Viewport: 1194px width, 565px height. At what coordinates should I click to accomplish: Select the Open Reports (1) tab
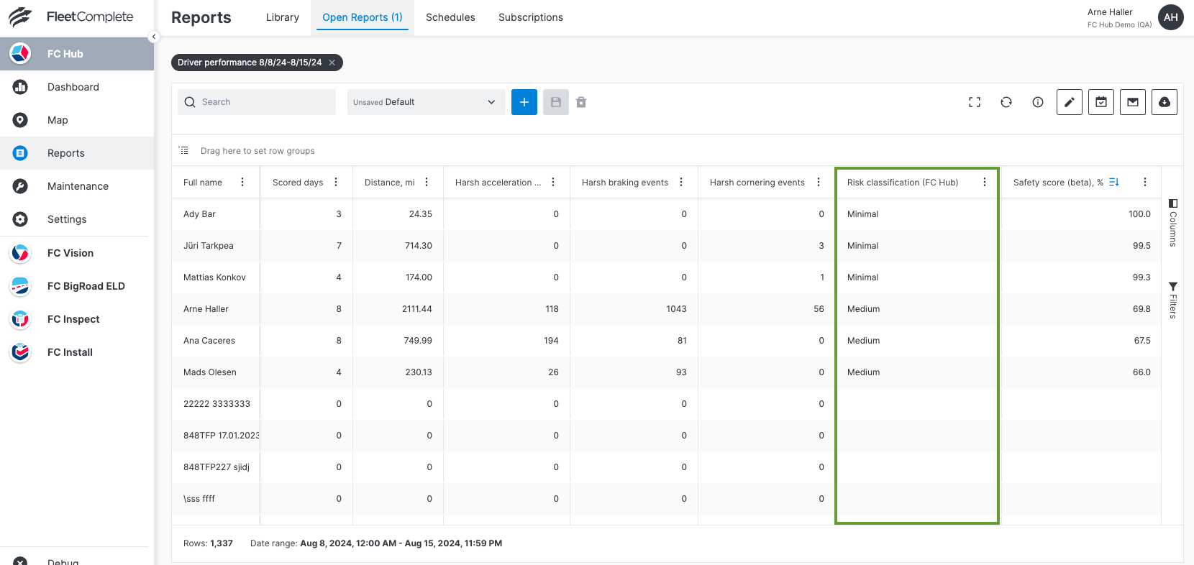(x=363, y=17)
